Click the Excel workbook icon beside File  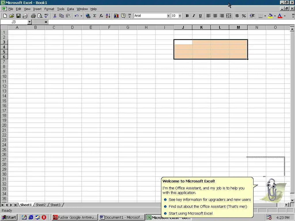4,9
